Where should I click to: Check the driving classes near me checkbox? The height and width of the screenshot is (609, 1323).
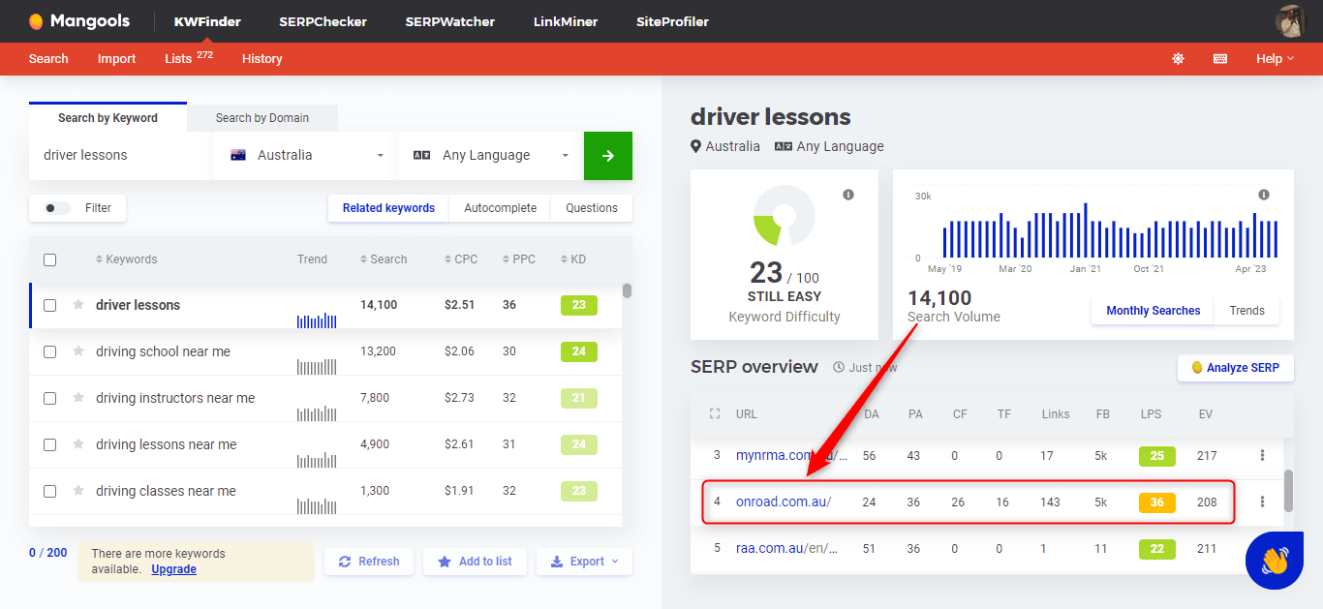click(50, 491)
